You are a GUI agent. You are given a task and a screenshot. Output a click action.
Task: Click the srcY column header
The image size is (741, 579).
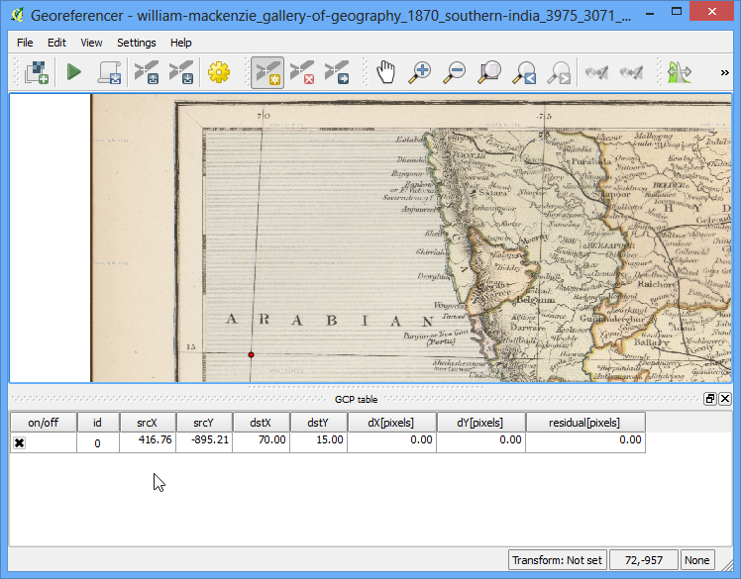(x=204, y=423)
